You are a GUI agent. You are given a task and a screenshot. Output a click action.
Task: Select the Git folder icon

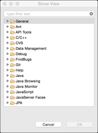[12, 65]
